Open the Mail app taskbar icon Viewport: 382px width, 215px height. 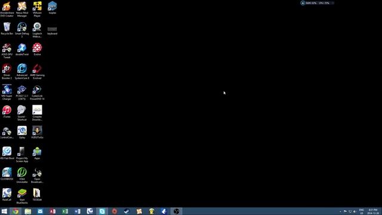coord(40,211)
